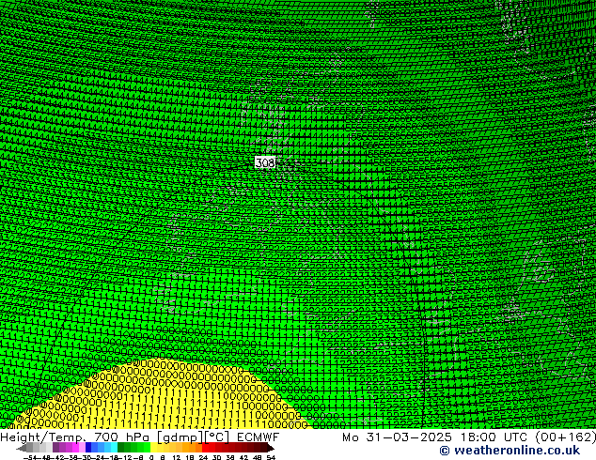This screenshot has width=596, height=460.
Task: Click the yellow 0 to 6 legend swatch
Action: coord(153,448)
